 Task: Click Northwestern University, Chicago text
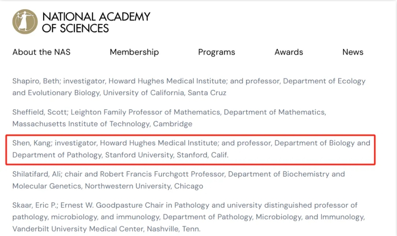coord(144,186)
